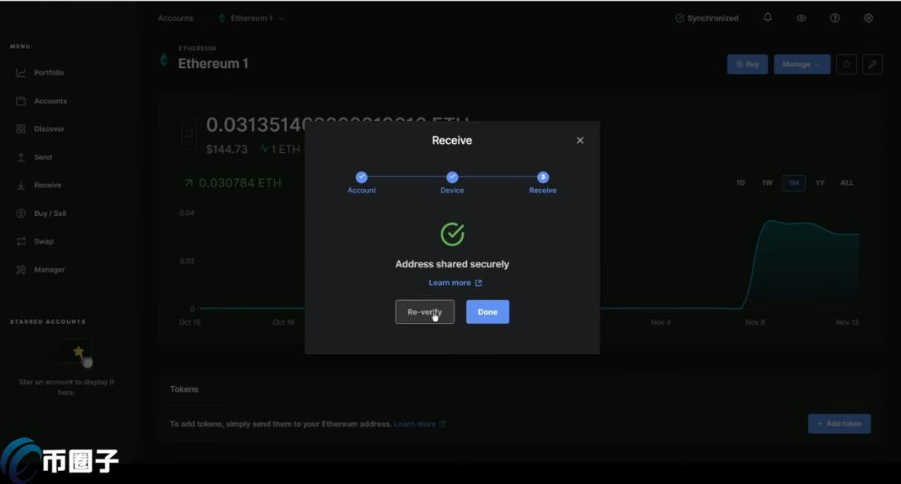Open Portfolio in the sidebar menu

pos(40,73)
